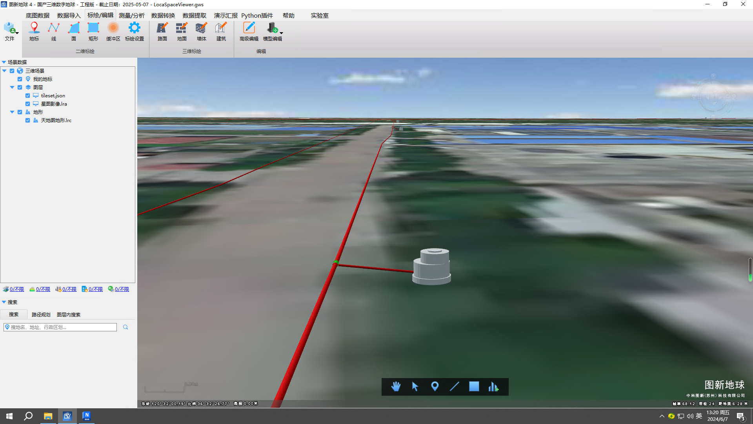Collapse the 图层 tree node

coord(12,87)
